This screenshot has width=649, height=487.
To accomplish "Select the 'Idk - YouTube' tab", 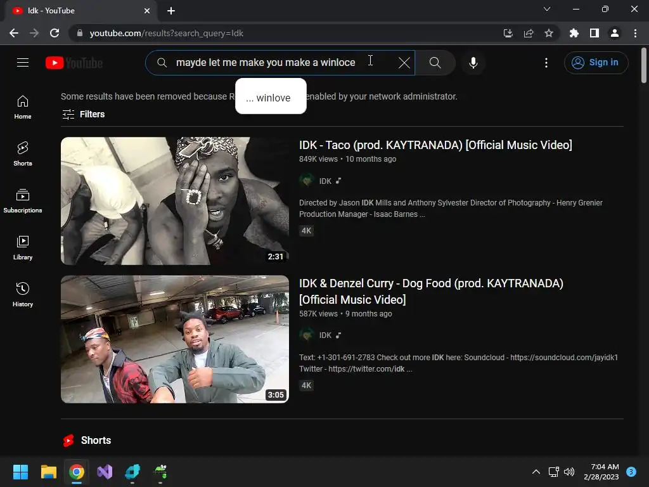I will pos(80,11).
